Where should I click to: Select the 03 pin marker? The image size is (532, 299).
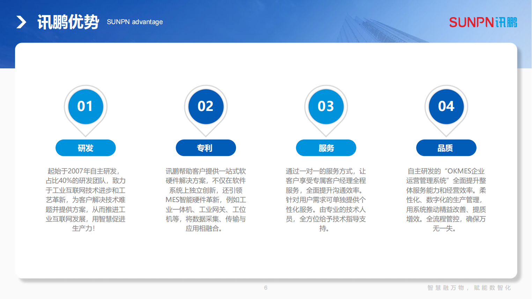326,111
